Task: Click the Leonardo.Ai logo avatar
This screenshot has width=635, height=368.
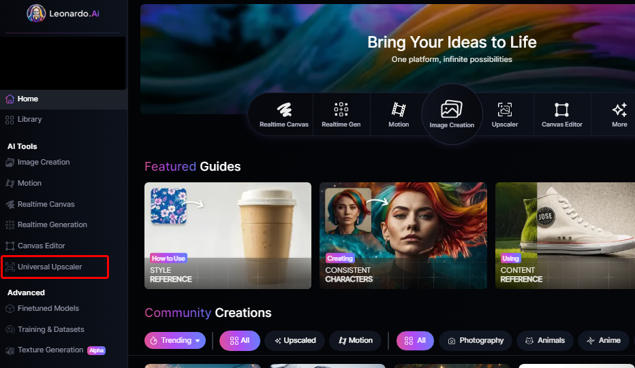Action: (x=36, y=14)
